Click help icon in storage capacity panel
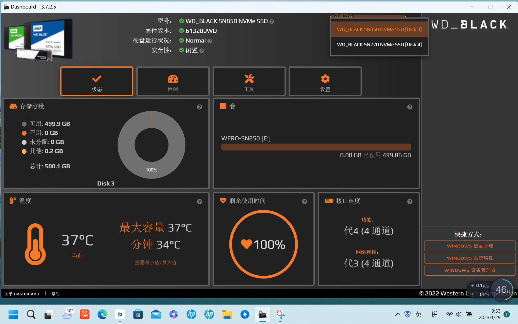518x324 pixels. coord(200,107)
